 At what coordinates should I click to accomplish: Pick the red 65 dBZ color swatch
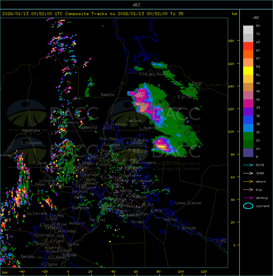[x=248, y=46]
